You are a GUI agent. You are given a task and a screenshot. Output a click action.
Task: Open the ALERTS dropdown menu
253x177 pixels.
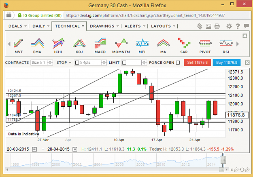(135, 26)
